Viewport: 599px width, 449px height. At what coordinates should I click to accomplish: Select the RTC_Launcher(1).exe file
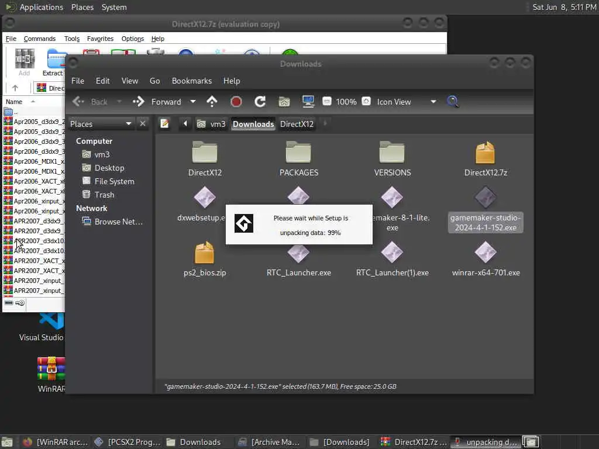[392, 252]
